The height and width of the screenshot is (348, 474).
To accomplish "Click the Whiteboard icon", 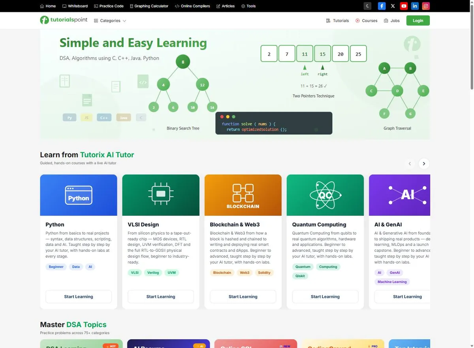I will click(64, 6).
